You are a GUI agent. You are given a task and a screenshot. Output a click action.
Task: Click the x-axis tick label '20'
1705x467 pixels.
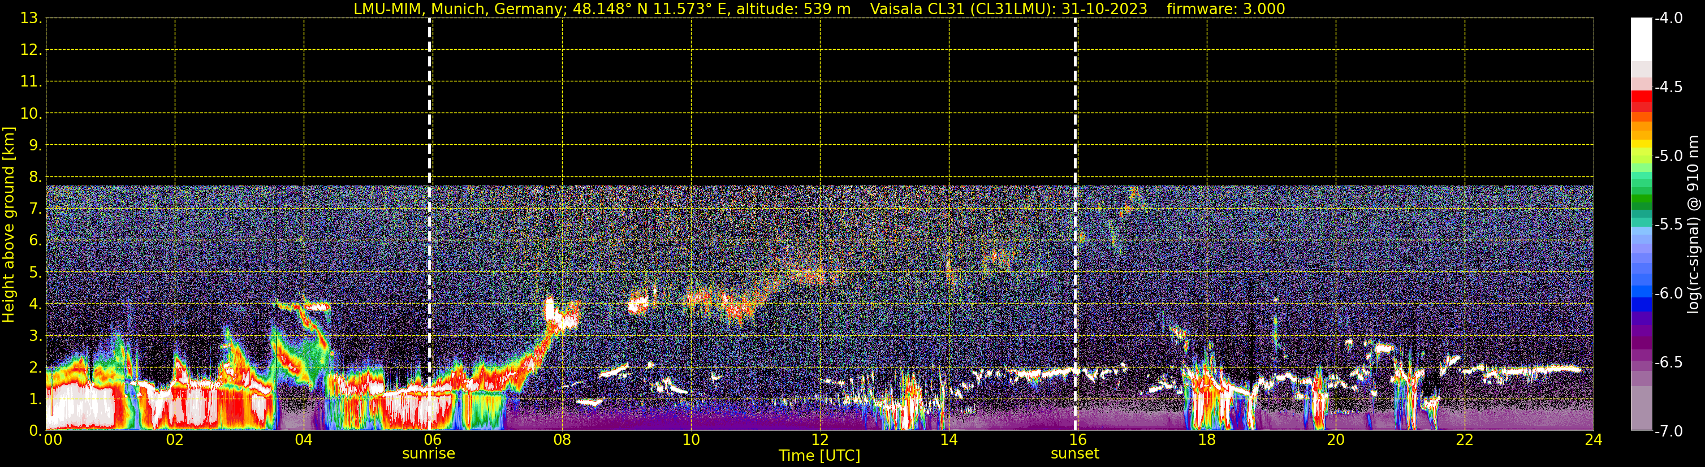(x=1336, y=440)
